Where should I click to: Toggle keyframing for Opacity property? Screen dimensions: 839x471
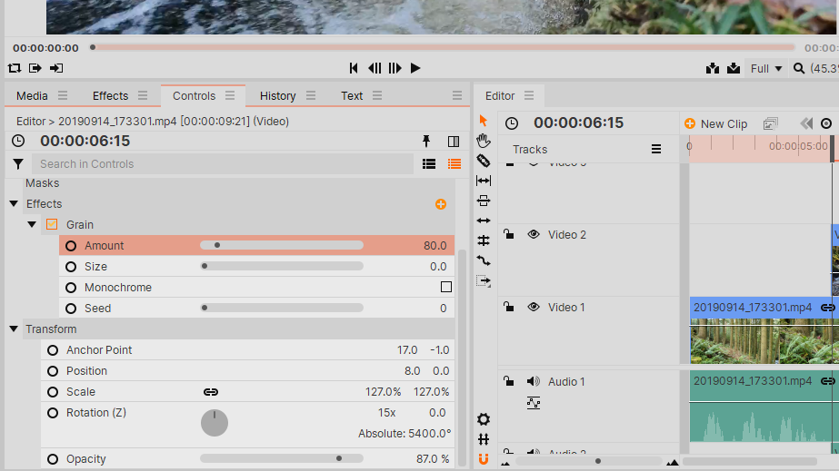(x=53, y=459)
